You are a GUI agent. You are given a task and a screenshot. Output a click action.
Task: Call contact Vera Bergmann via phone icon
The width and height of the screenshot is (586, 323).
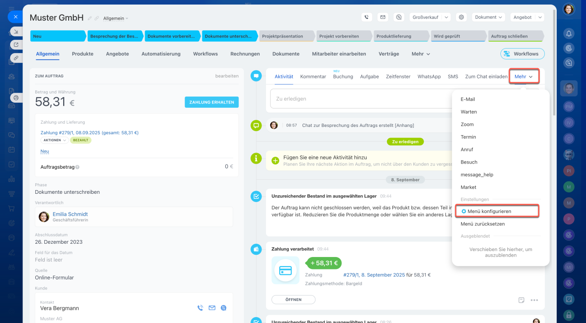tap(200, 308)
